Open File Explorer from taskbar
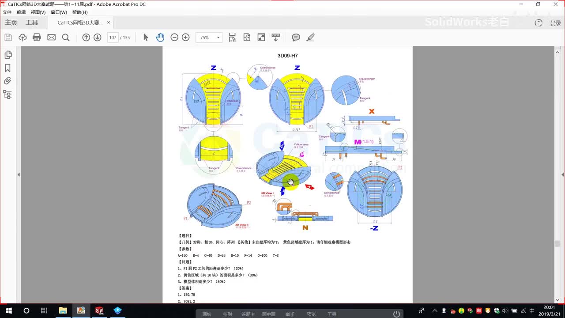 [63, 310]
